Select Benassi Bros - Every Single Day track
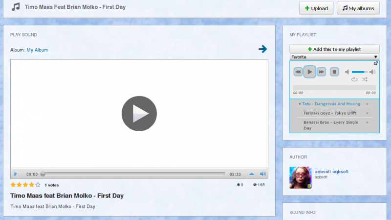Screen dimensions: 391x220 331,125
